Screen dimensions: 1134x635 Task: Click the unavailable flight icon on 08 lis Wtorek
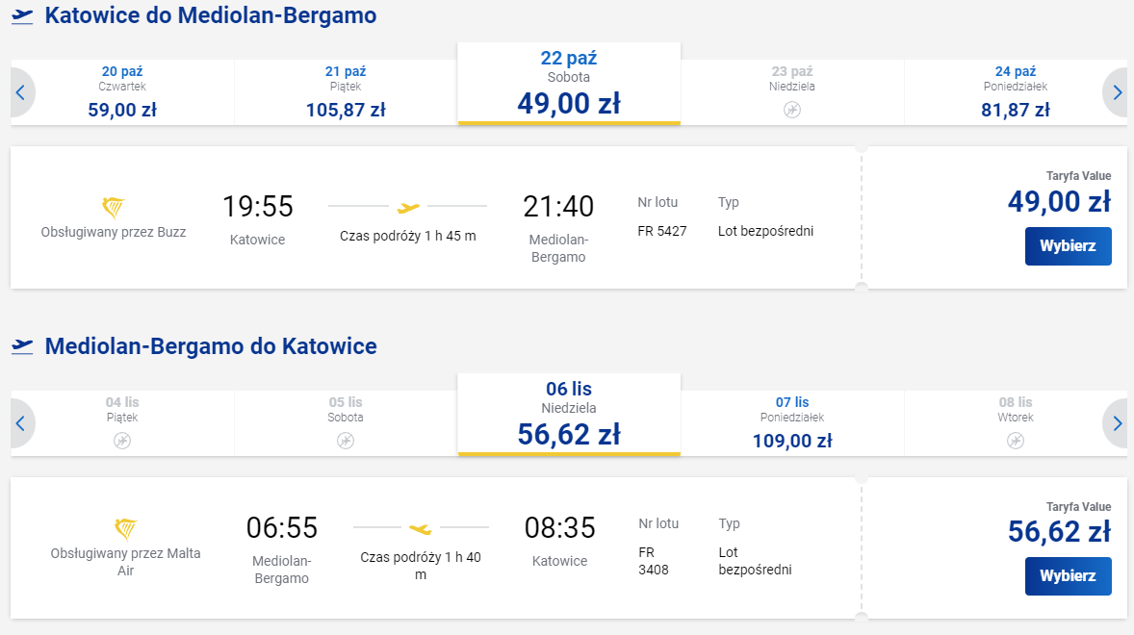[1014, 441]
